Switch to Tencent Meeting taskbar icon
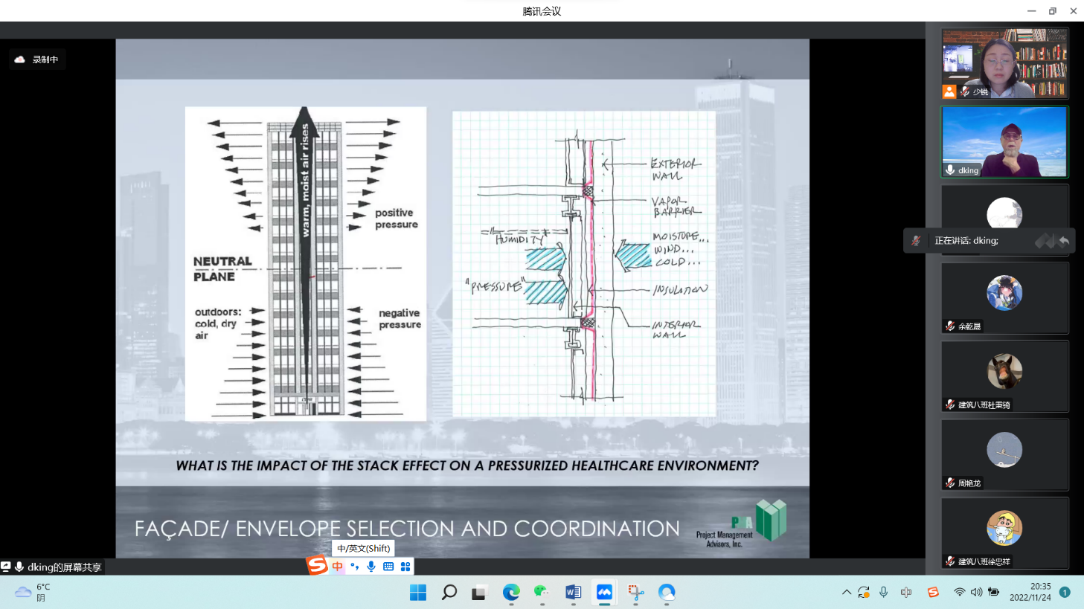1084x609 pixels. pos(604,592)
